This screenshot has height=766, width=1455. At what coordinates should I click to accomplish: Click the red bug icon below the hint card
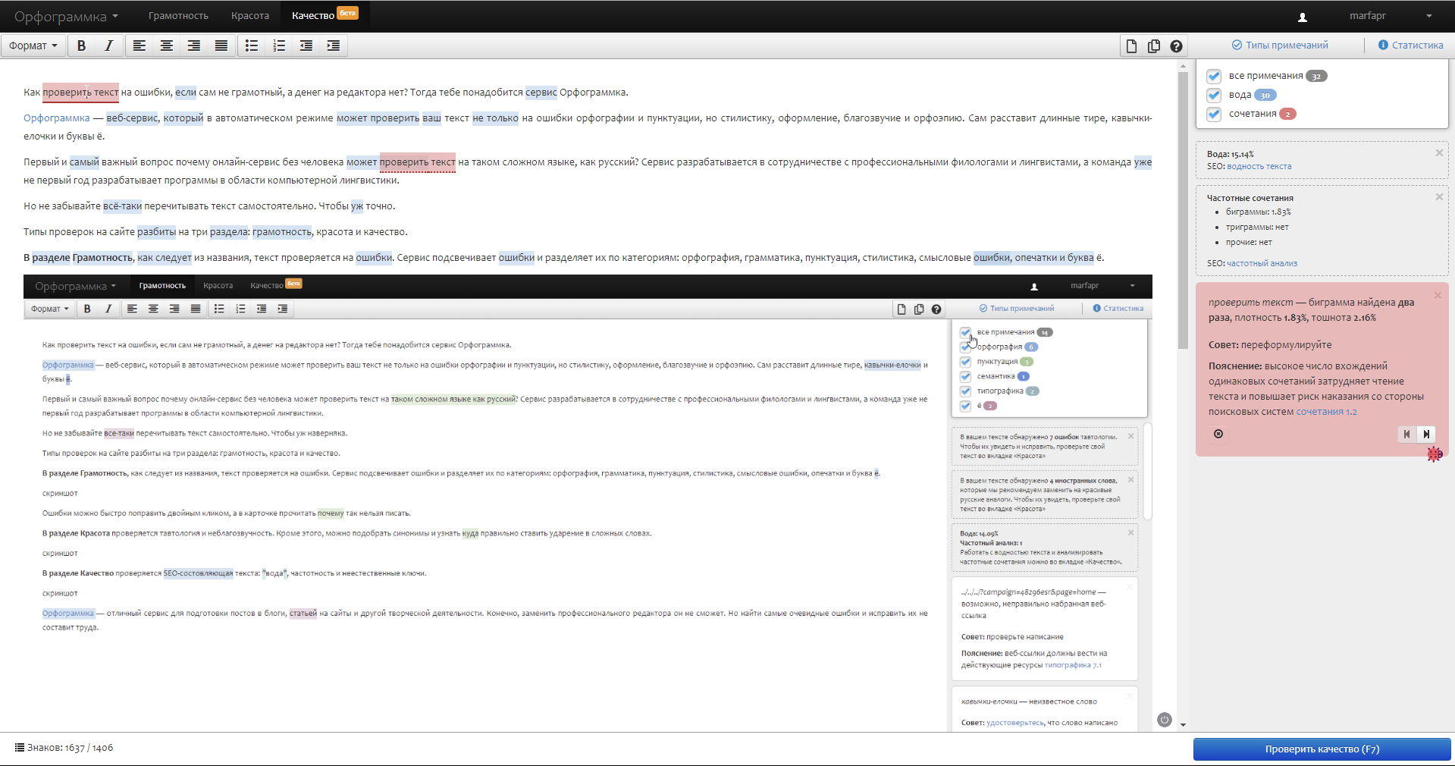tap(1435, 454)
